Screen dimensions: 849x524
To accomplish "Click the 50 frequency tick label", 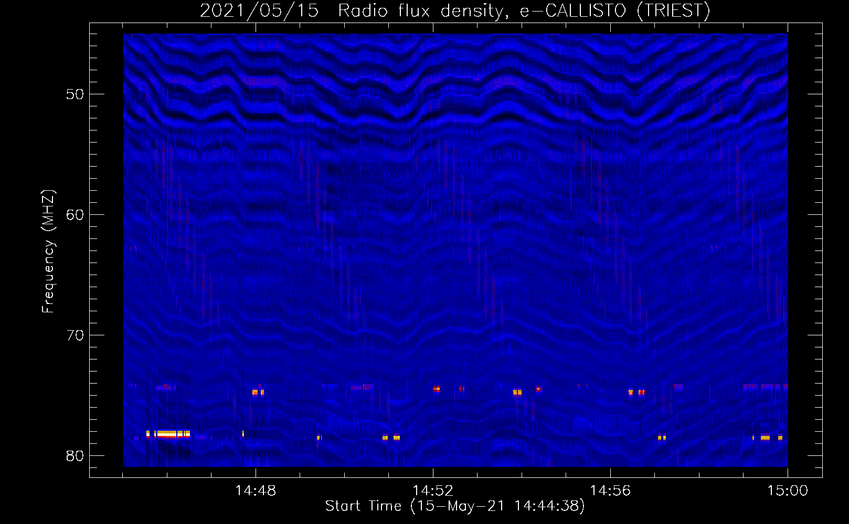I will coord(75,94).
